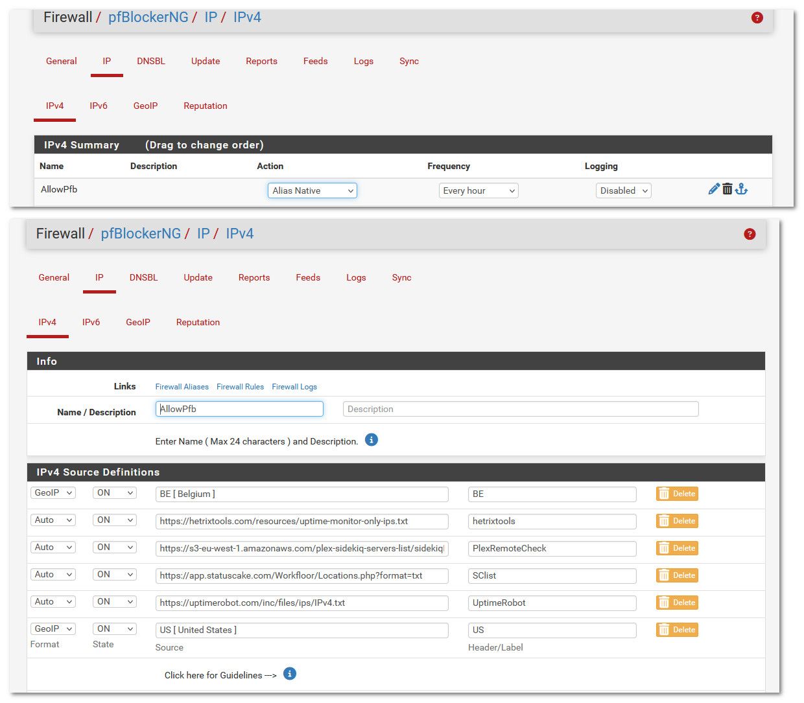Delete the BE Belgium source row

coord(677,494)
